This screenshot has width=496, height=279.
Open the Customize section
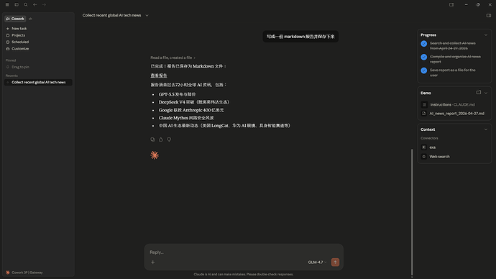[x=38, y=49]
